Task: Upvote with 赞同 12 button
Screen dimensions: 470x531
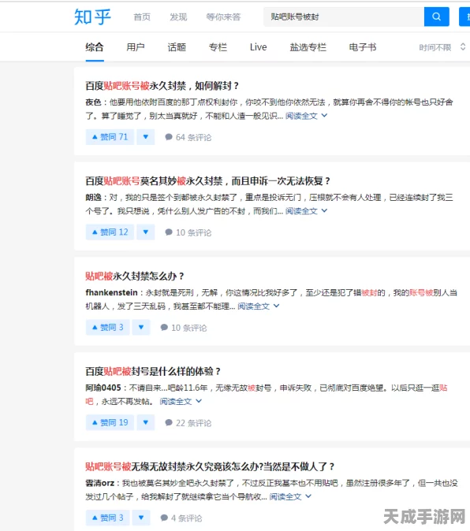Action: pyautogui.click(x=110, y=232)
